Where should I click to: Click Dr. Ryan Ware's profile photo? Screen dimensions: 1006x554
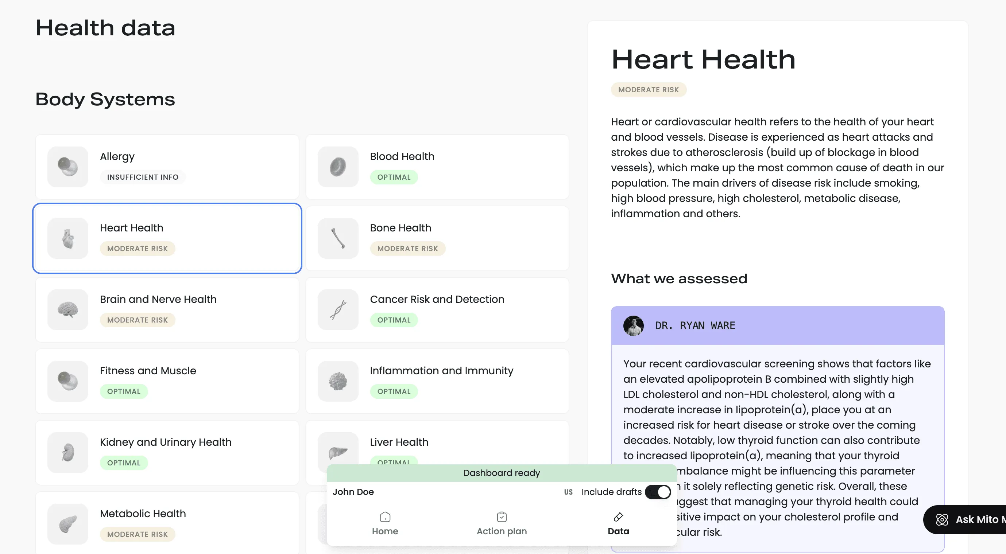click(x=633, y=325)
